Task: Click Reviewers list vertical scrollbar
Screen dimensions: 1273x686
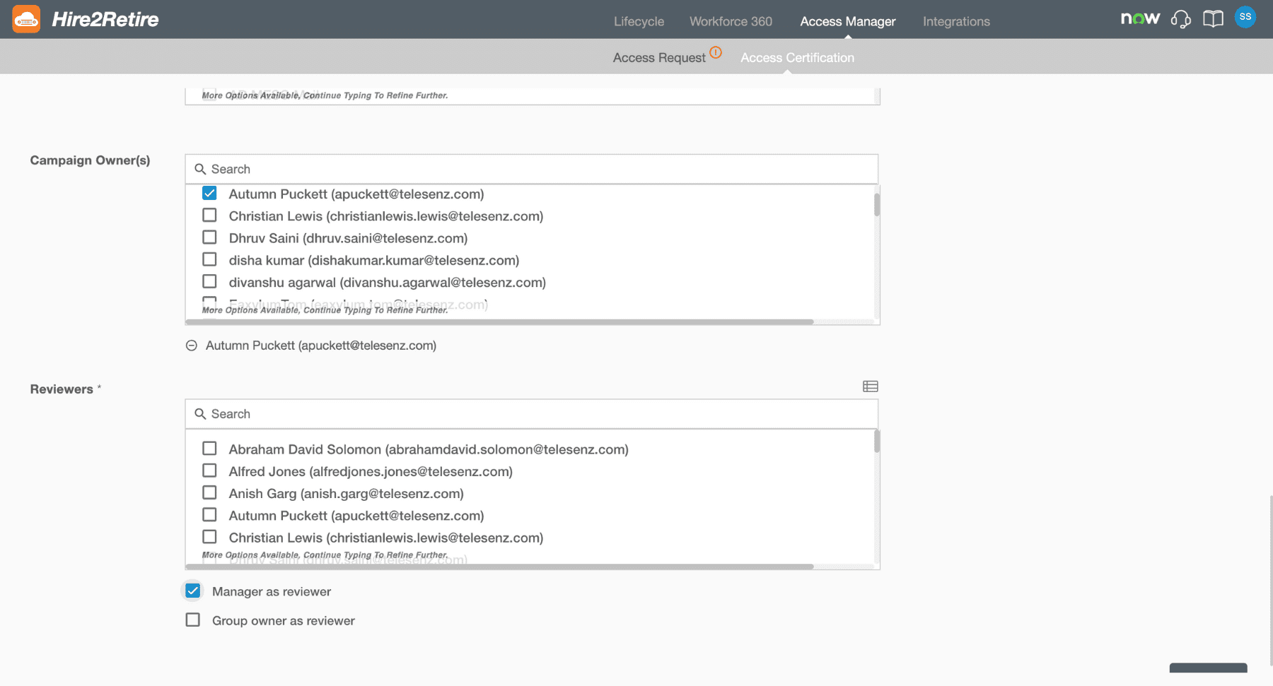Action: pyautogui.click(x=877, y=442)
